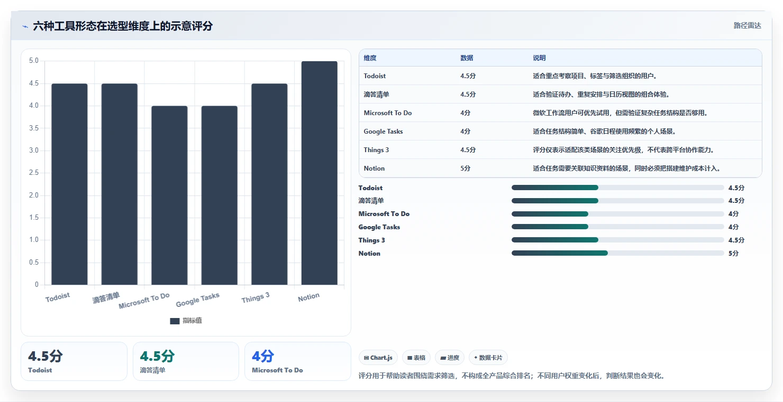Screen dimensions: 783x402
Task: Click the footer note starting with '评分用于帮助读者'
Action: [512, 376]
